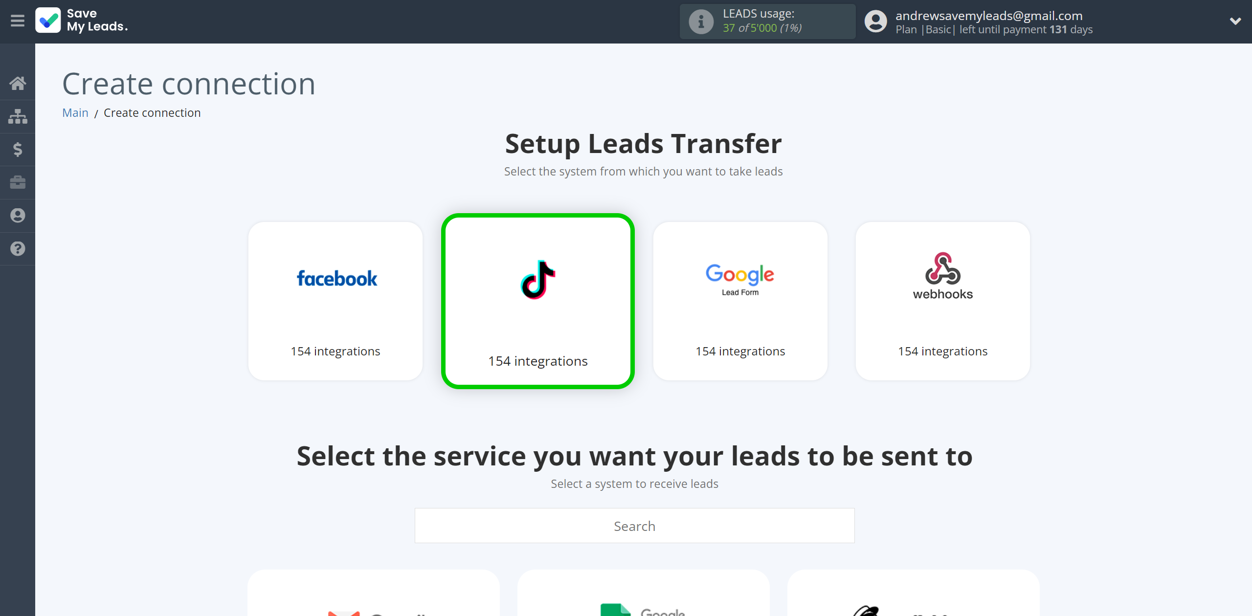Expand the hamburger menu icon
This screenshot has height=616, width=1252.
pyautogui.click(x=18, y=21)
